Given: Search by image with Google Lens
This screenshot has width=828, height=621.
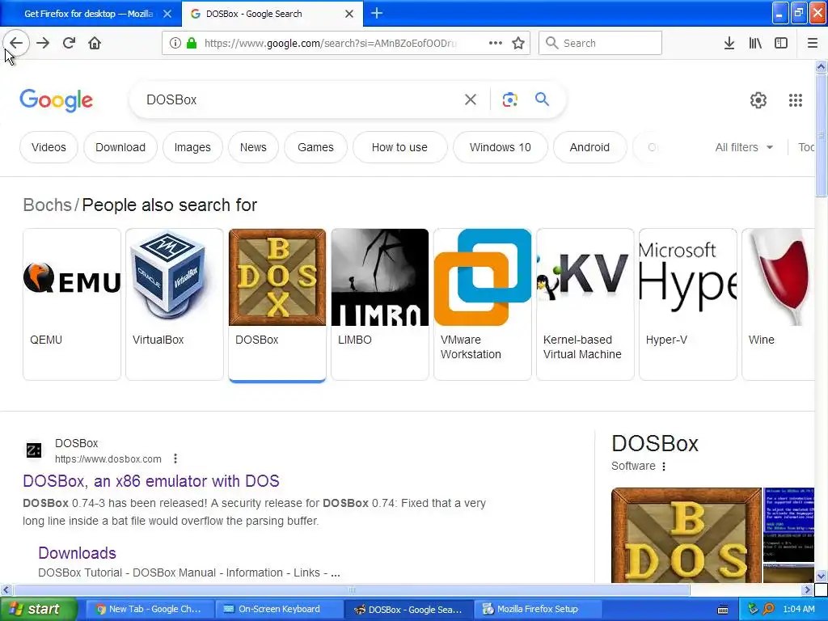Looking at the screenshot, I should tap(509, 99).
